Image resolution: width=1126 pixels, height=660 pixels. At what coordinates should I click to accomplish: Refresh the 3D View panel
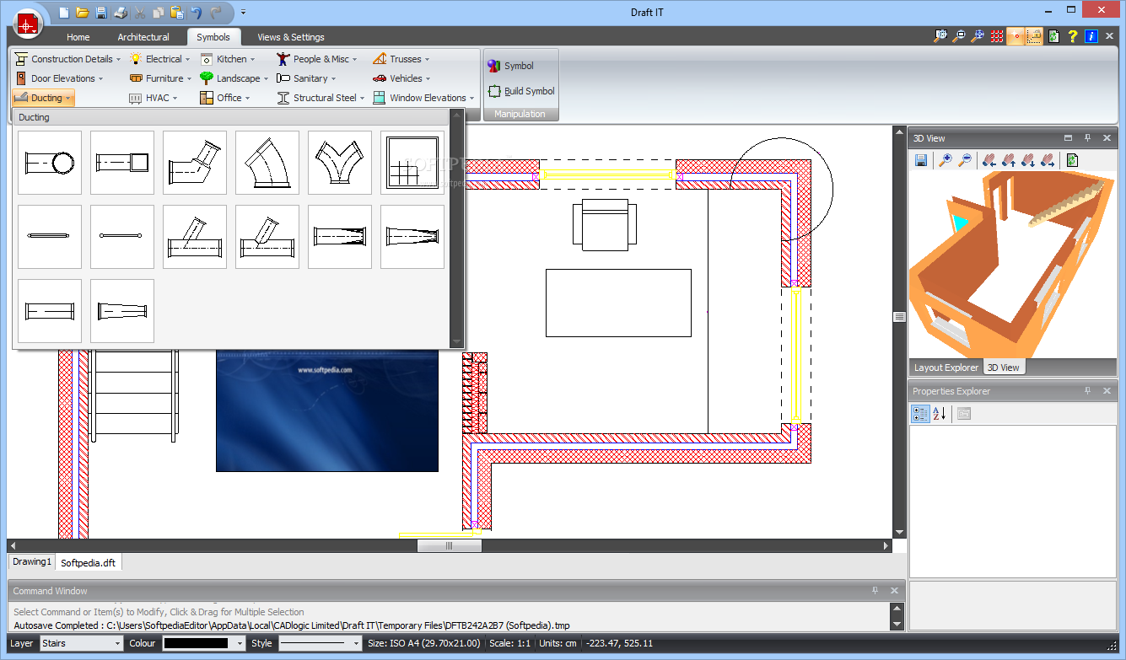1072,159
